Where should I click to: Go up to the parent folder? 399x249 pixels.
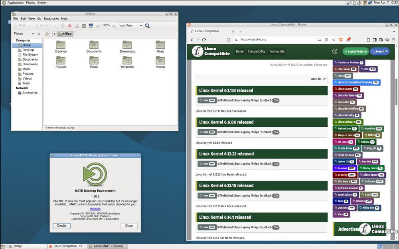(63, 25)
